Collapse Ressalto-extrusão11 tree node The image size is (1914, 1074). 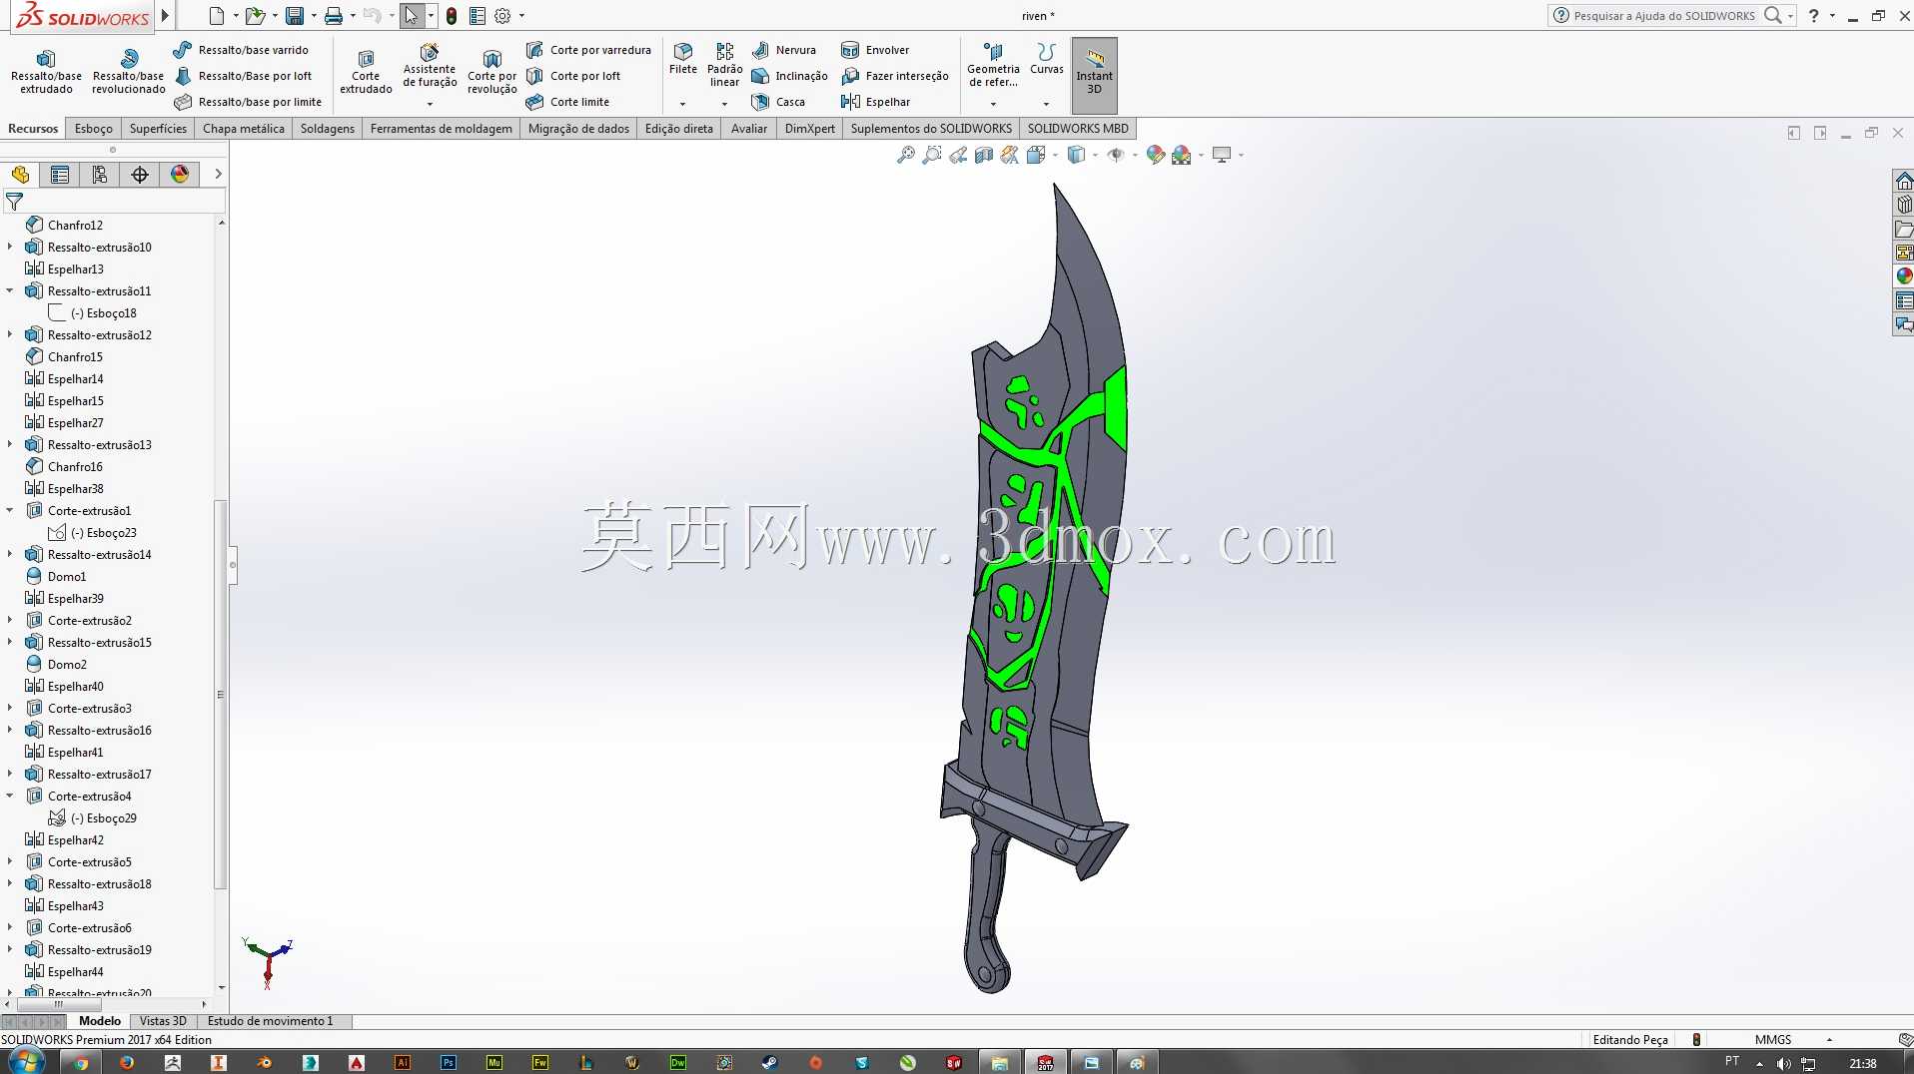(x=10, y=290)
